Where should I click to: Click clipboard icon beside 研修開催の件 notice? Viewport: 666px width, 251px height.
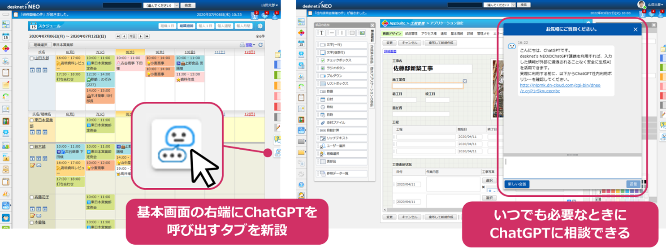pos(16,15)
